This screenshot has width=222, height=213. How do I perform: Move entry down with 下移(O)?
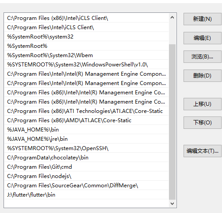pyautogui.click(x=203, y=123)
